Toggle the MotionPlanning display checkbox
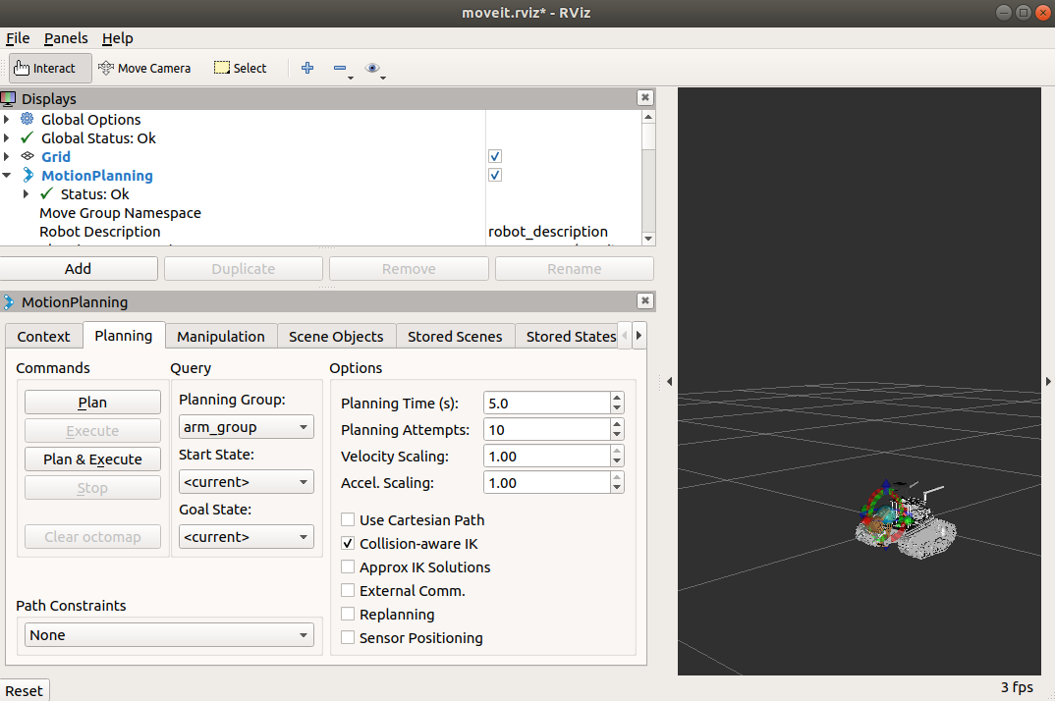This screenshot has width=1055, height=701. (495, 176)
